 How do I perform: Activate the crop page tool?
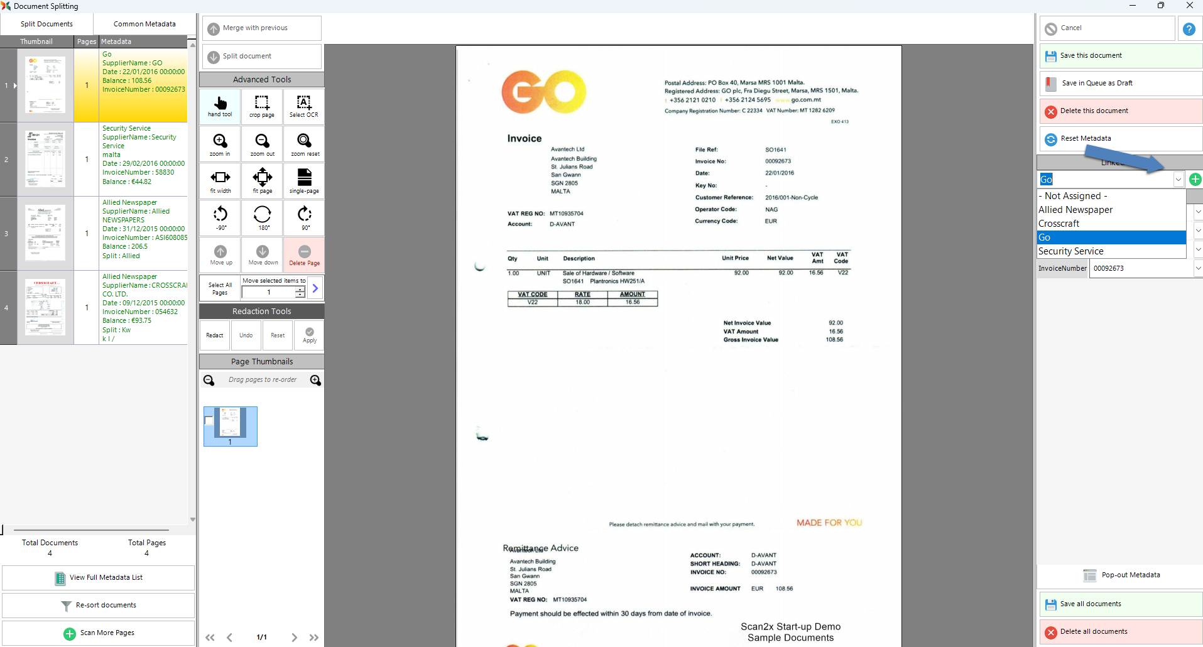coord(262,106)
